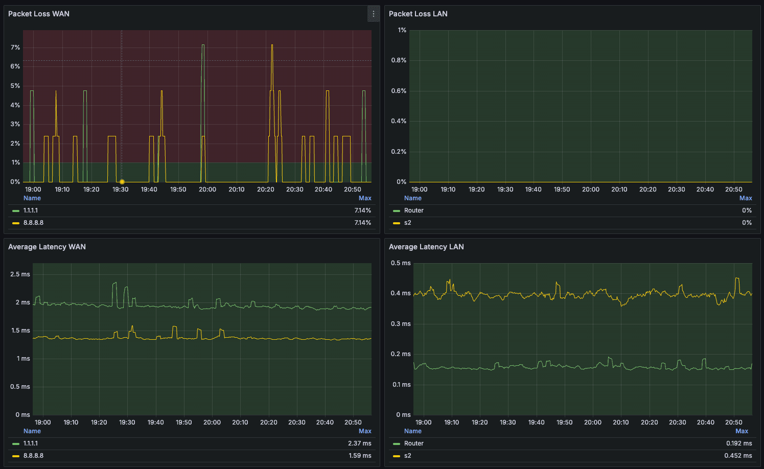Image resolution: width=764 pixels, height=469 pixels.
Task: Click the 2.5 ms y-axis label in Average Latency WAN
Action: (20, 274)
